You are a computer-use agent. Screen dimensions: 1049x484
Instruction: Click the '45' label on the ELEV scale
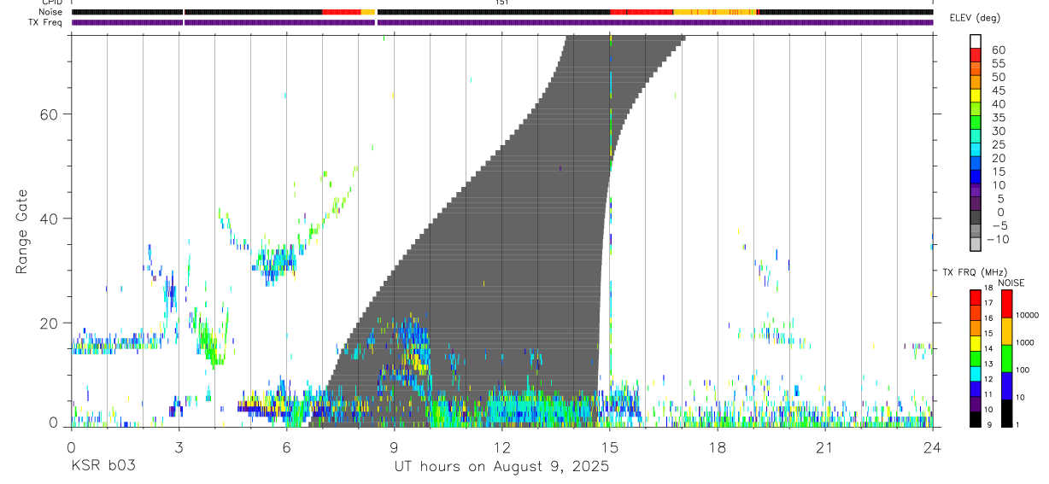pyautogui.click(x=998, y=90)
